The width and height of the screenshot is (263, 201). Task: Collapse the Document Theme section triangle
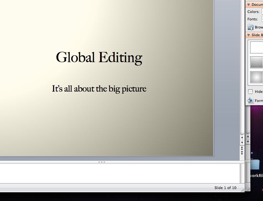coord(248,5)
